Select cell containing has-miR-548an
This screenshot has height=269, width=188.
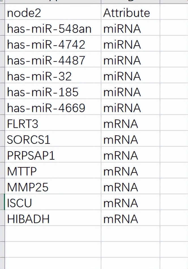pyautogui.click(x=53, y=29)
